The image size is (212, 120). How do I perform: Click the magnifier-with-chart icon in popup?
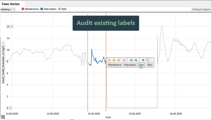pos(124,60)
